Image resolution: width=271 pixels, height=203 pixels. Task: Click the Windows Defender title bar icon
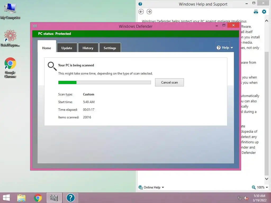[35, 26]
